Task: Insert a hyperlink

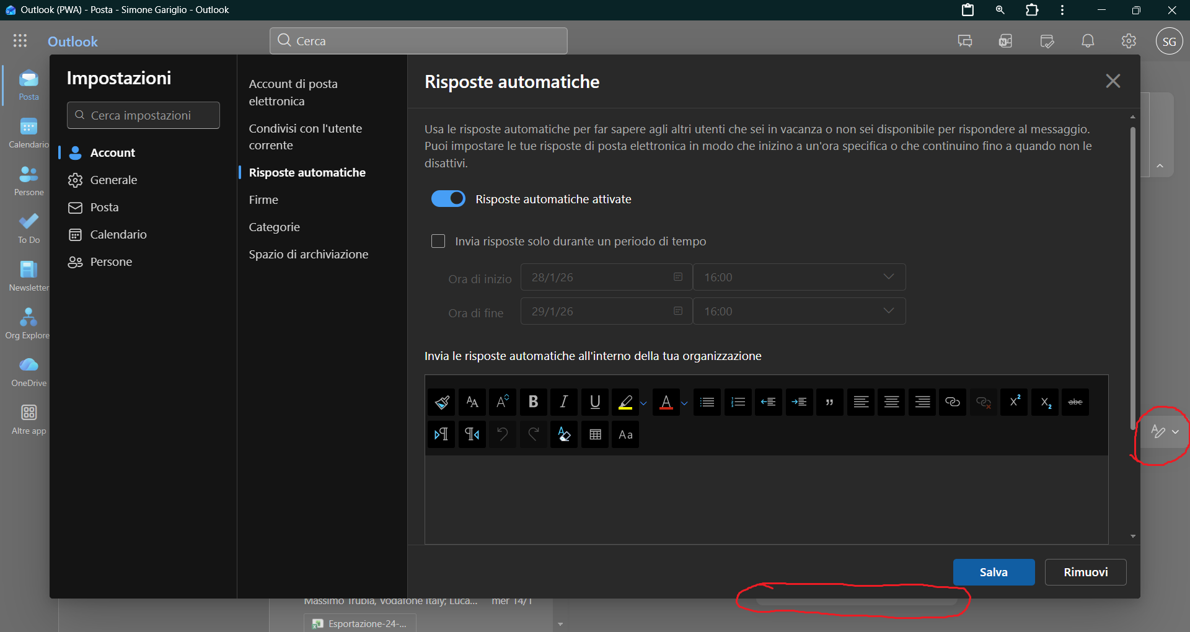Action: pyautogui.click(x=953, y=402)
